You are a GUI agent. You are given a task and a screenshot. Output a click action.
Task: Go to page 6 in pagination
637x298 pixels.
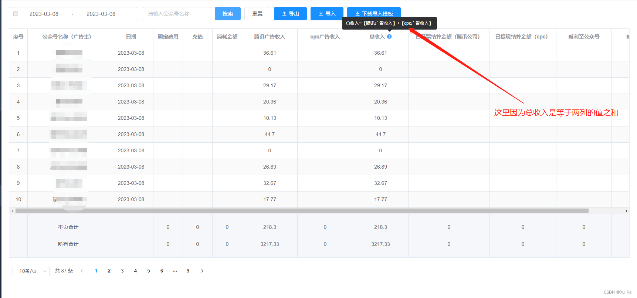(162, 271)
